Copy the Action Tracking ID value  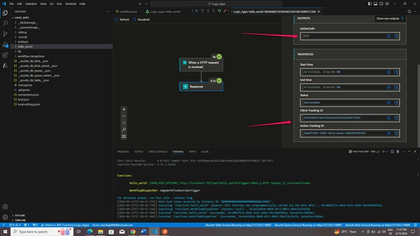point(396,133)
